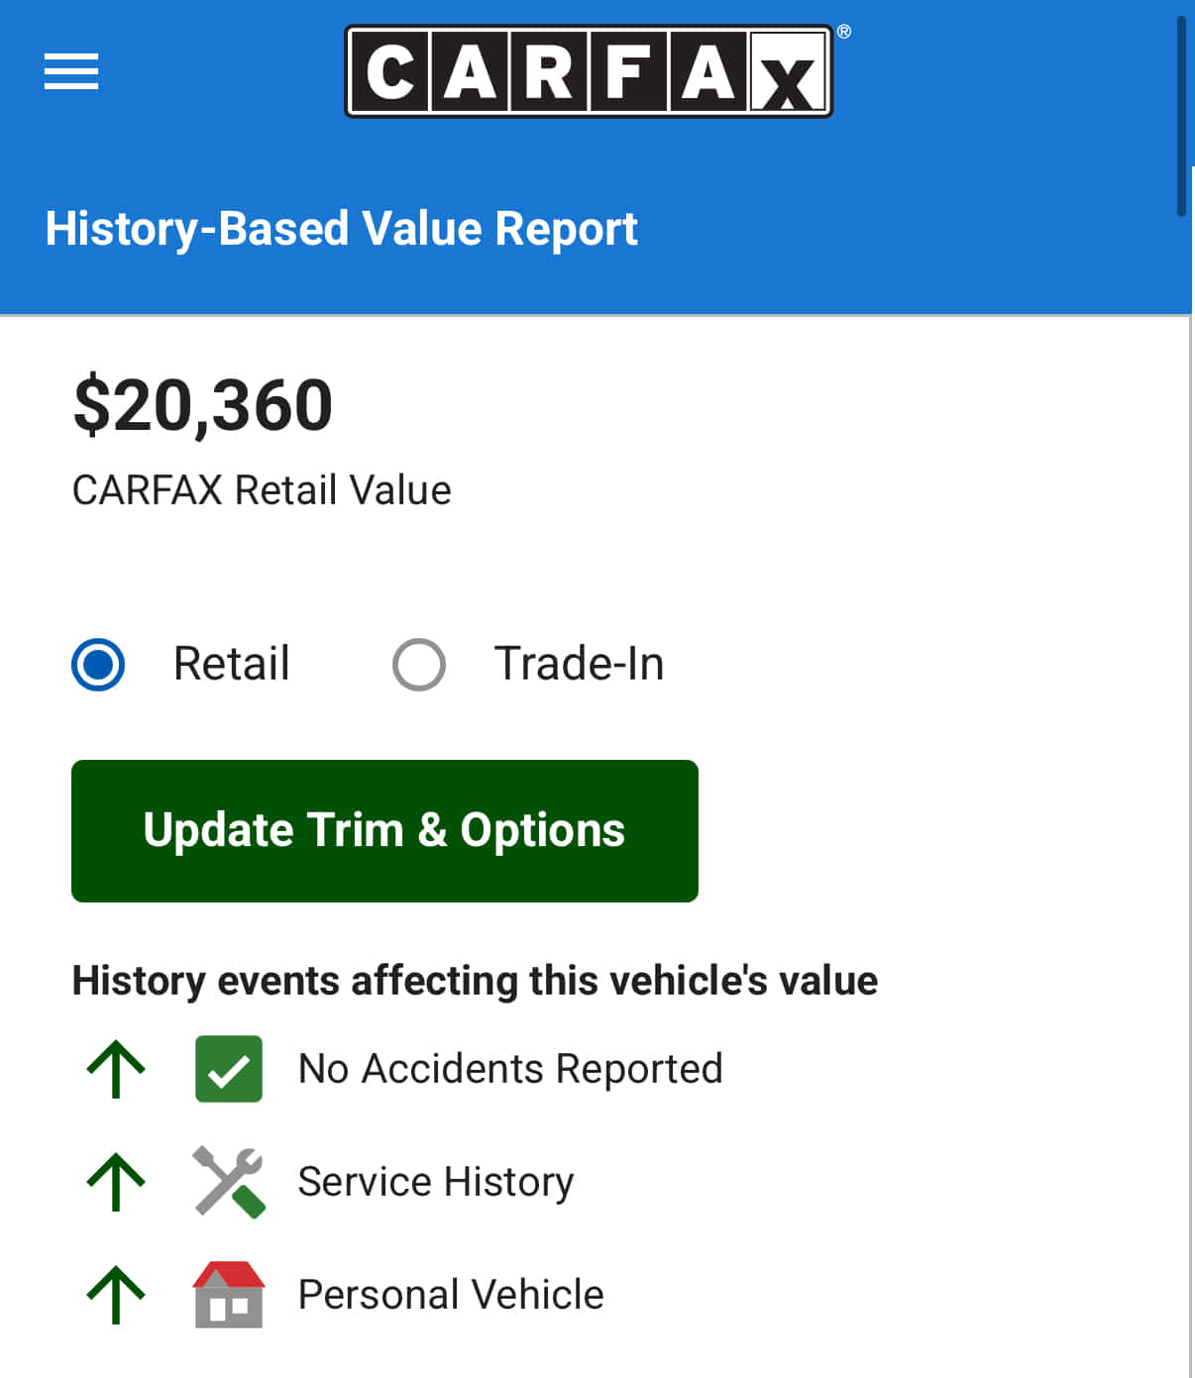Image resolution: width=1195 pixels, height=1378 pixels.
Task: Click the red-roof house icon
Action: (x=229, y=1294)
